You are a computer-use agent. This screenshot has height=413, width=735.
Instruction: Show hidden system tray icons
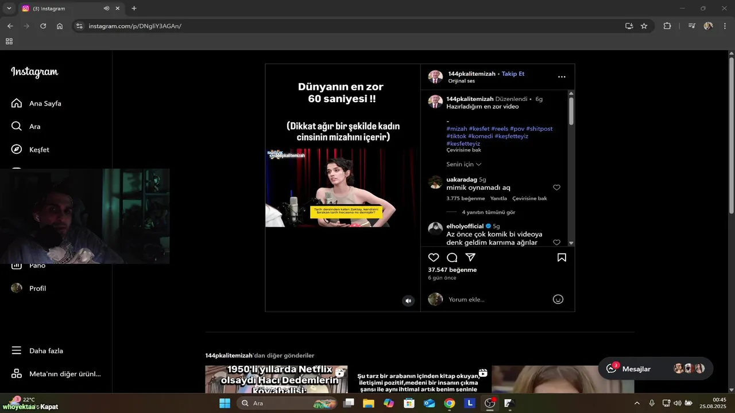pyautogui.click(x=637, y=403)
